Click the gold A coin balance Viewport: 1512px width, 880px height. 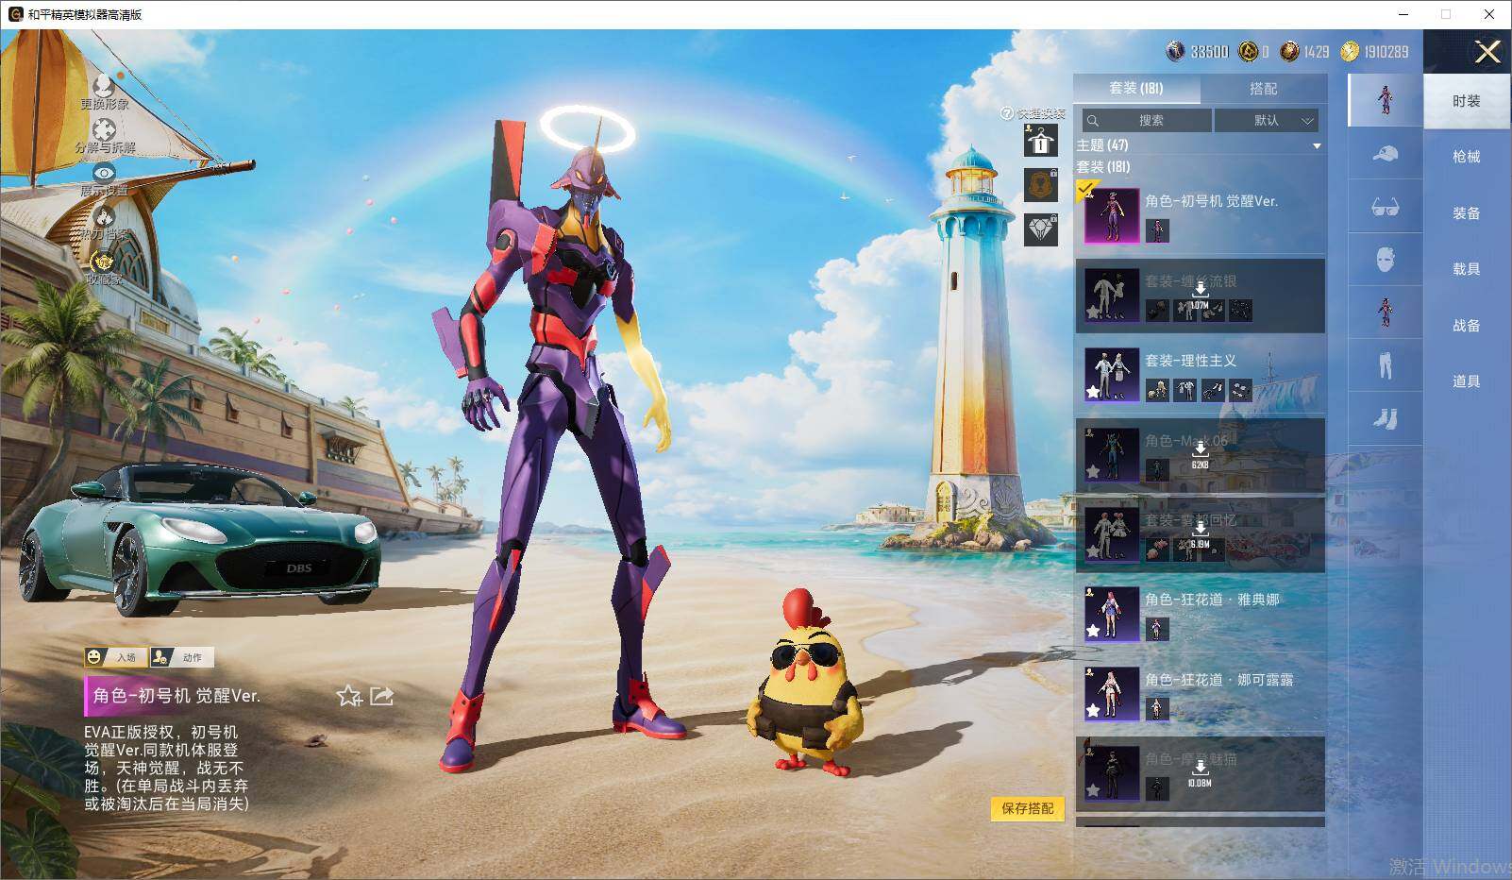pyautogui.click(x=1254, y=52)
